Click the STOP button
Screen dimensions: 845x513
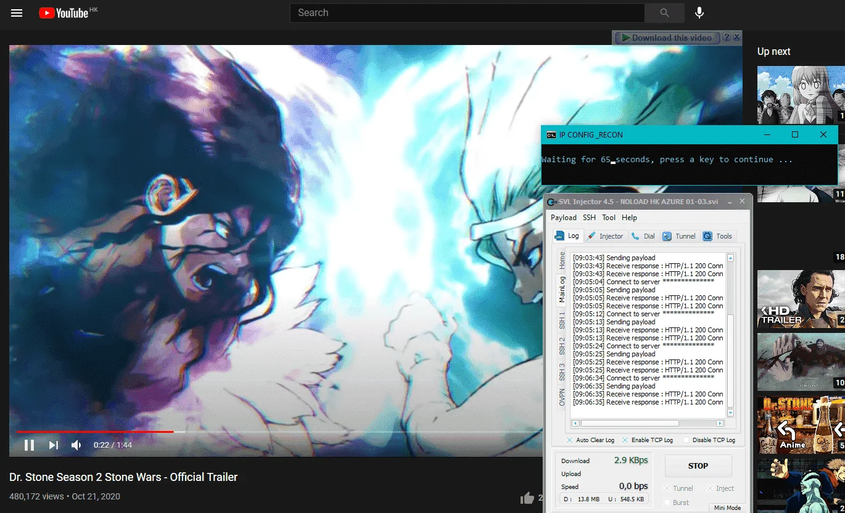(698, 466)
